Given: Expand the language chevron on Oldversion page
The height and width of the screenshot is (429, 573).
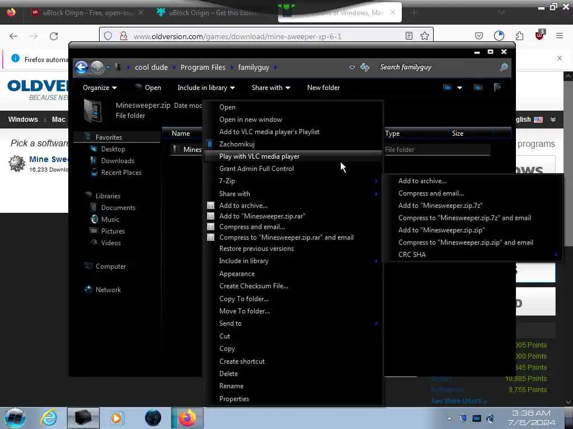Looking at the screenshot, I should point(553,120).
